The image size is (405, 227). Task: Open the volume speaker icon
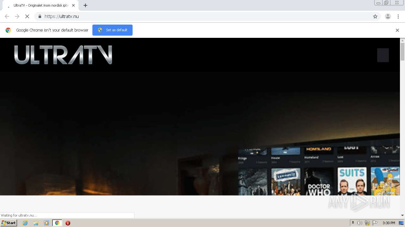coord(360,223)
